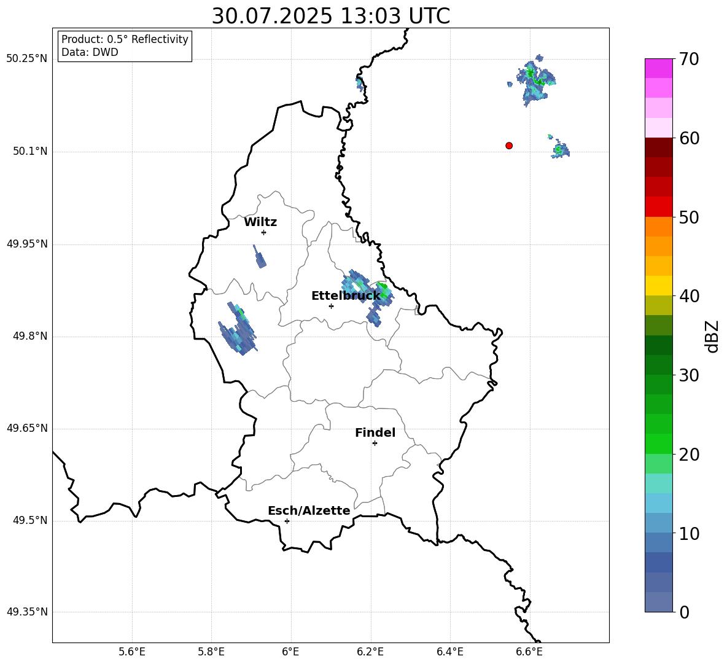Click the bright green colorbar swatch above 20
727x664 pixels.
659,443
